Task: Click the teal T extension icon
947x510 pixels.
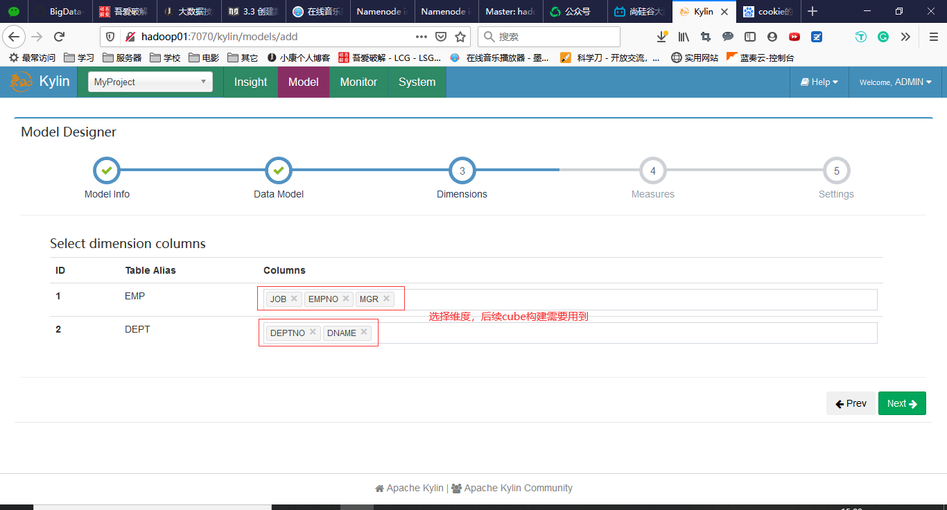Action: click(861, 37)
